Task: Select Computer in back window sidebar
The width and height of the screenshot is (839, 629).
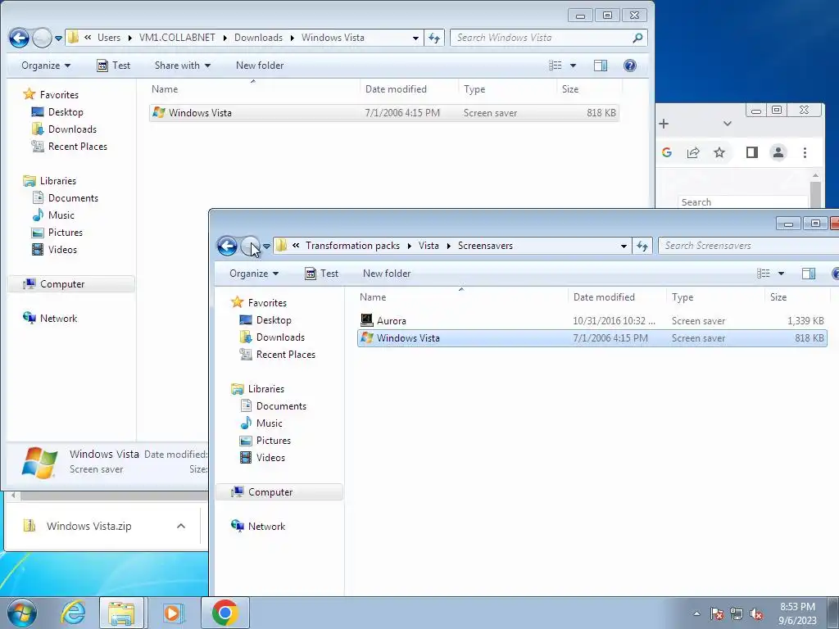Action: tap(70, 284)
